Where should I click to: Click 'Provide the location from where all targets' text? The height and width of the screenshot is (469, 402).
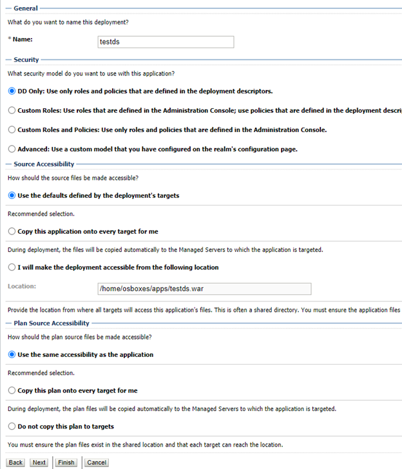point(205,310)
